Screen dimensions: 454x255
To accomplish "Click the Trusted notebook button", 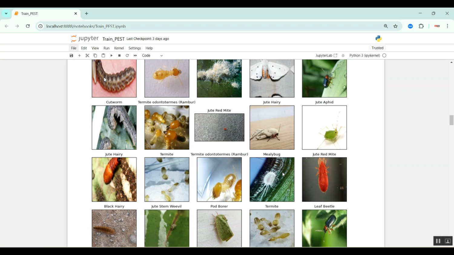I will tap(377, 48).
